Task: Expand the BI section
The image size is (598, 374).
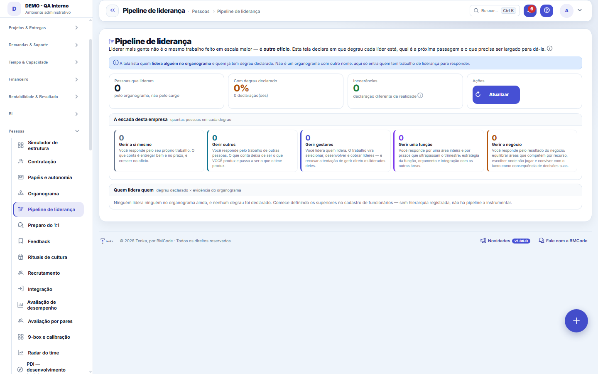Action: click(44, 114)
